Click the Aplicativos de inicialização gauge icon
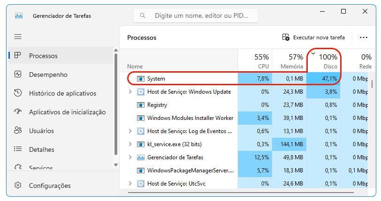The height and width of the screenshot is (201, 381). point(18,112)
